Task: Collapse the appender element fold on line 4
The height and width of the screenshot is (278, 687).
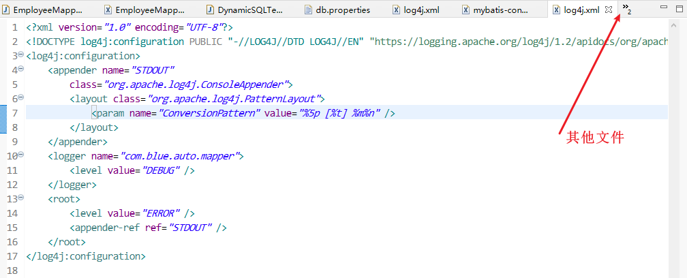Action: click(x=21, y=69)
